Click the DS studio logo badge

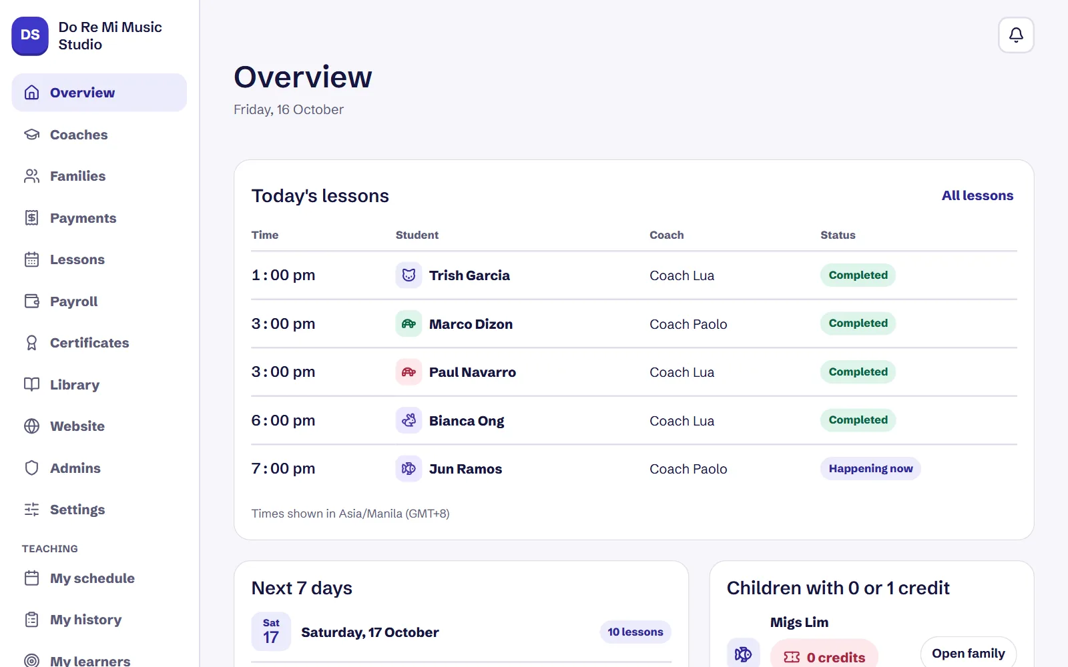coord(30,35)
